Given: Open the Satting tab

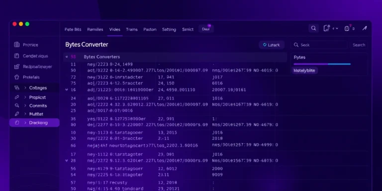Looking at the screenshot, I should point(169,29).
